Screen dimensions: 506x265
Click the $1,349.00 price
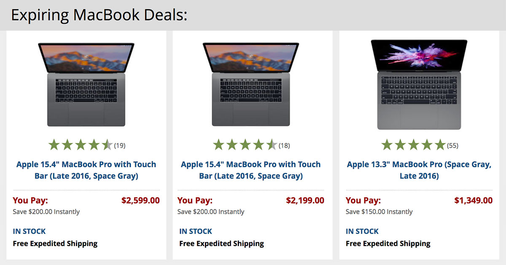point(473,201)
